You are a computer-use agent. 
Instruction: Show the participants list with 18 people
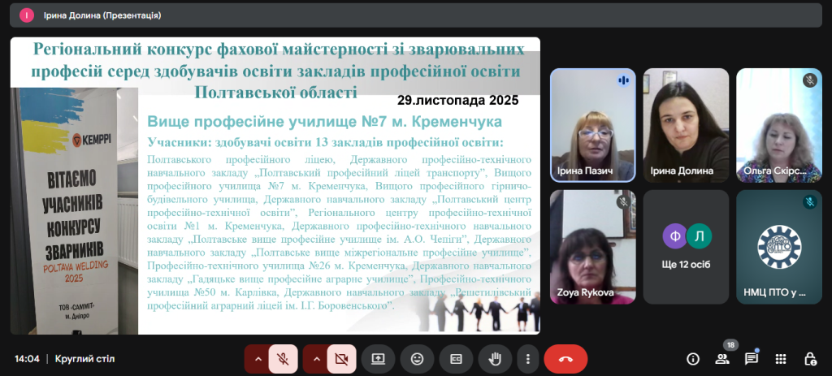pos(721,358)
